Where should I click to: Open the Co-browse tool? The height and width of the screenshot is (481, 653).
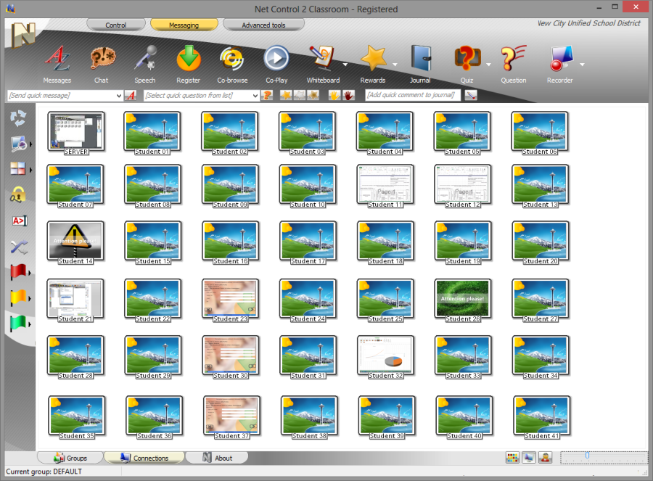pyautogui.click(x=232, y=59)
